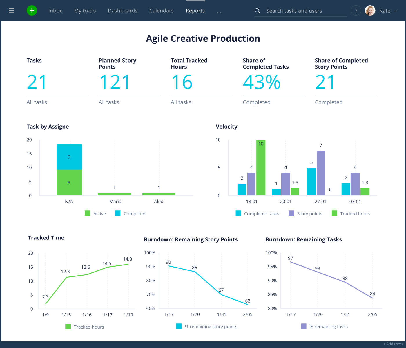Open the help question mark icon

[x=356, y=11]
